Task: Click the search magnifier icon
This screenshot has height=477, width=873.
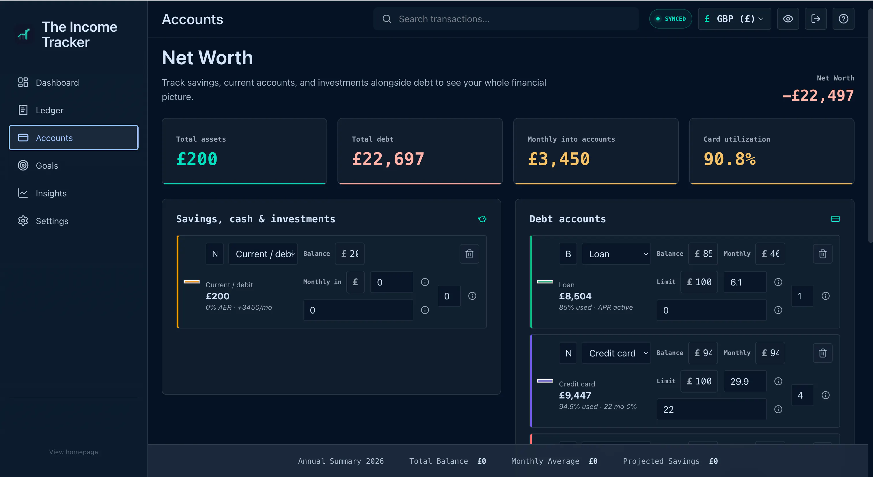Action: pyautogui.click(x=387, y=19)
